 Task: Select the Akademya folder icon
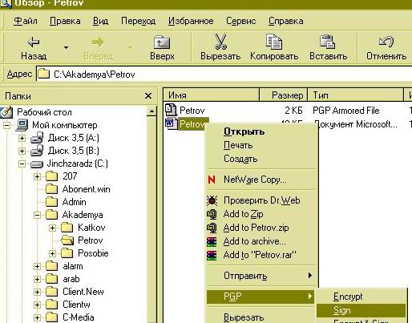click(x=52, y=215)
